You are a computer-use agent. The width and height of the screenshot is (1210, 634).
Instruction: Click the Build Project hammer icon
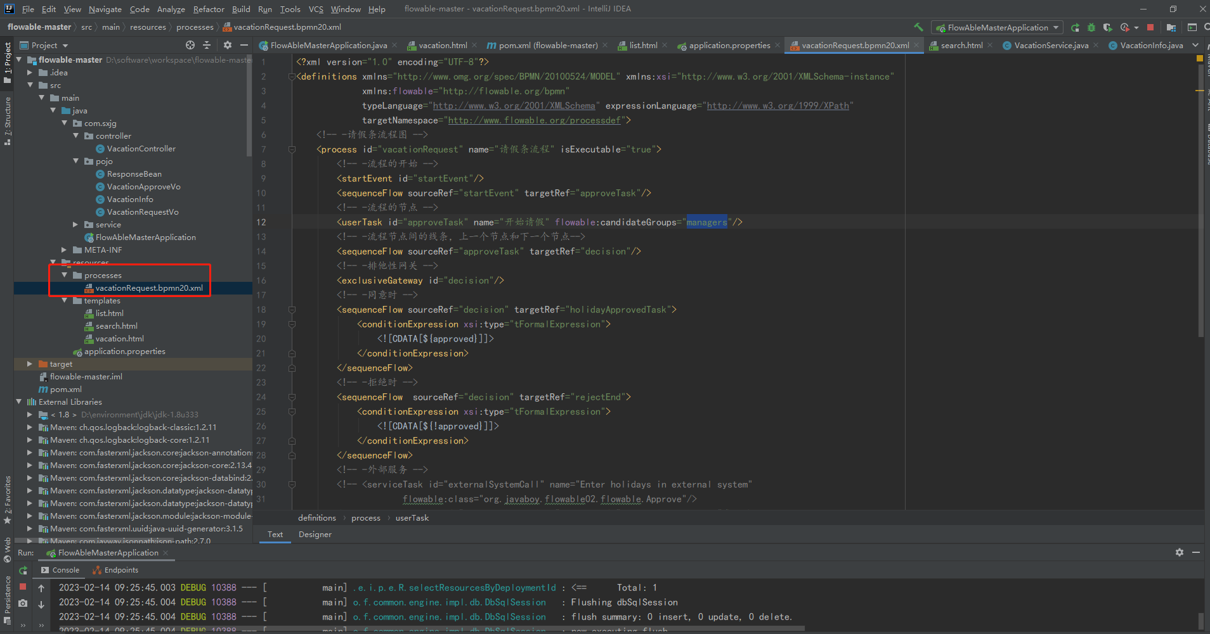pyautogui.click(x=918, y=27)
